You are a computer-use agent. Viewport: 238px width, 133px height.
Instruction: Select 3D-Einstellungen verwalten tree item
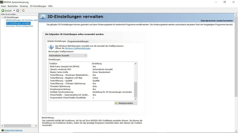tap(18, 23)
